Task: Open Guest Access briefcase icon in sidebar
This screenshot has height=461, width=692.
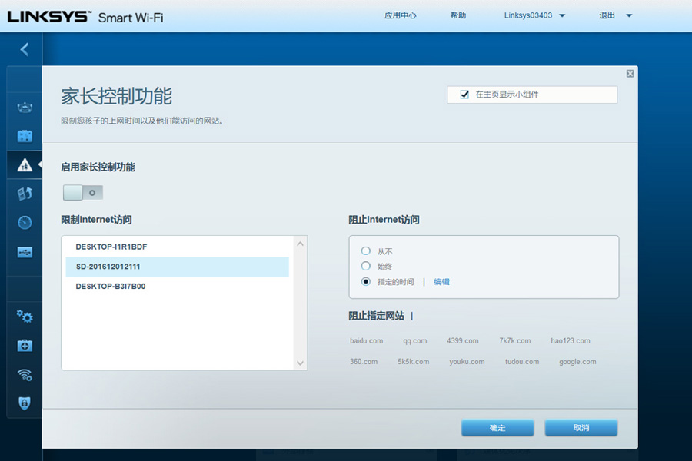Action: pyautogui.click(x=25, y=136)
